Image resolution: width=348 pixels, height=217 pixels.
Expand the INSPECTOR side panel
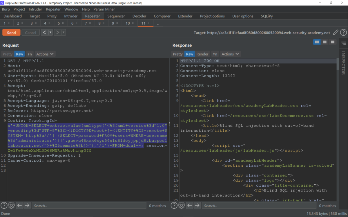coord(343,63)
